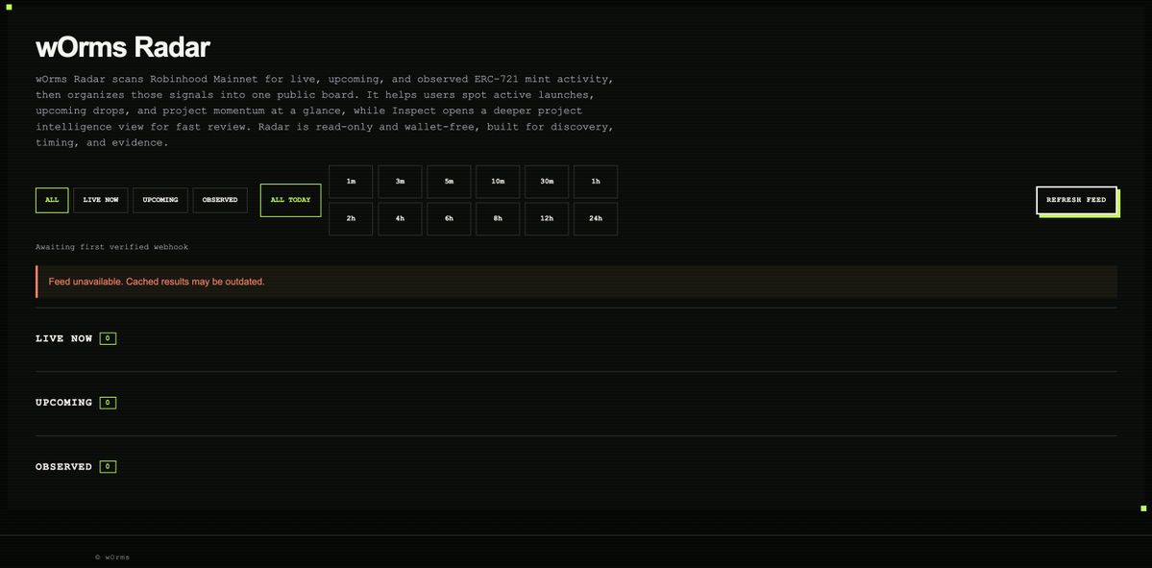This screenshot has width=1152, height=568.
Task: Set time window to 30m
Action: click(x=547, y=182)
